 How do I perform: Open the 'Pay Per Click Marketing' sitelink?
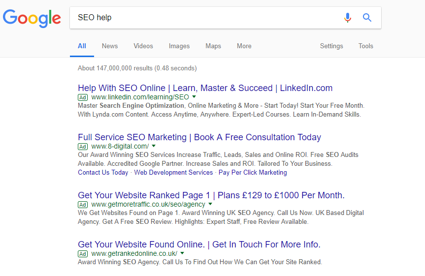[x=253, y=173]
